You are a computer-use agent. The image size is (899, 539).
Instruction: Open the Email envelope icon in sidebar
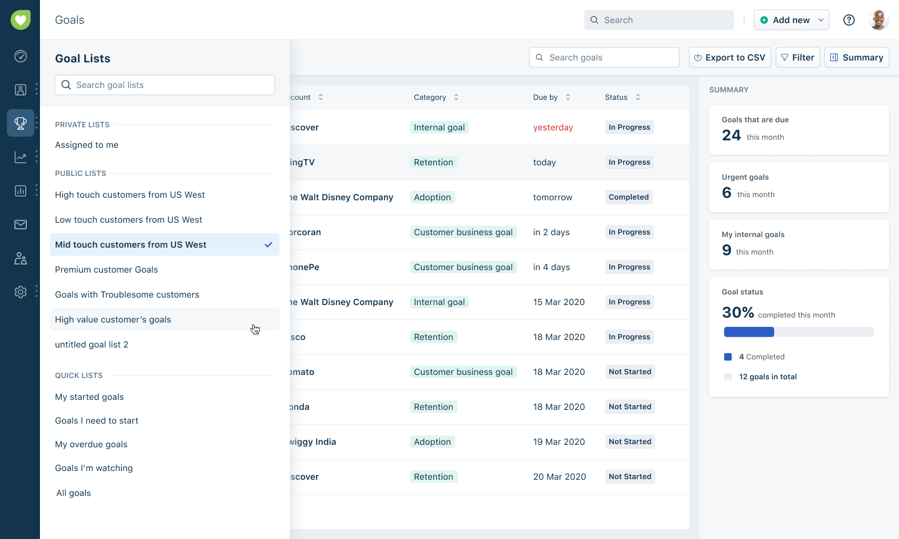pos(20,224)
